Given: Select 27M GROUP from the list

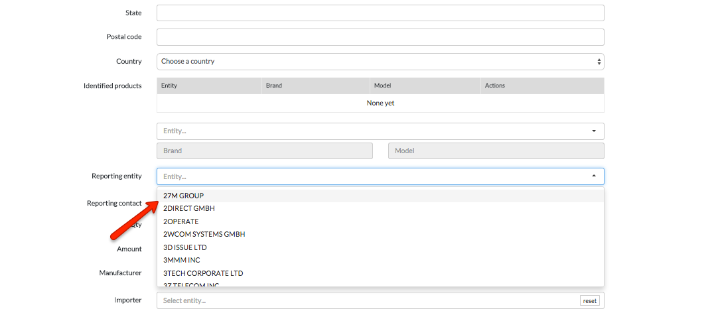Looking at the screenshot, I should [x=183, y=196].
